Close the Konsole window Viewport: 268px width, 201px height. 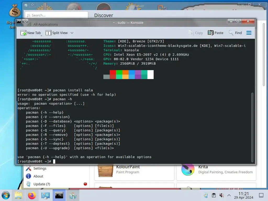(x=248, y=21)
